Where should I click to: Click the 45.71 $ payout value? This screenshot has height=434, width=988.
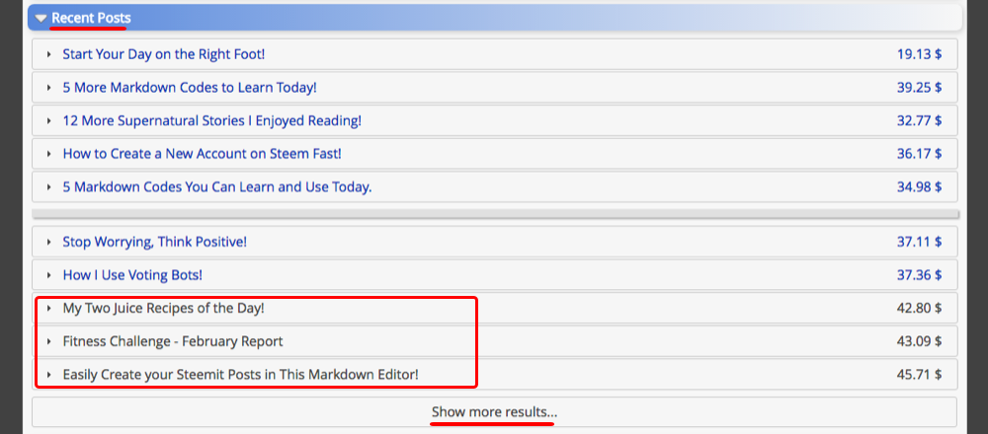pyautogui.click(x=919, y=375)
